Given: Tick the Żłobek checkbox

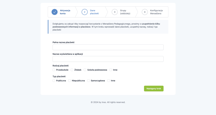Looking at the screenshot, I should point(72,70).
